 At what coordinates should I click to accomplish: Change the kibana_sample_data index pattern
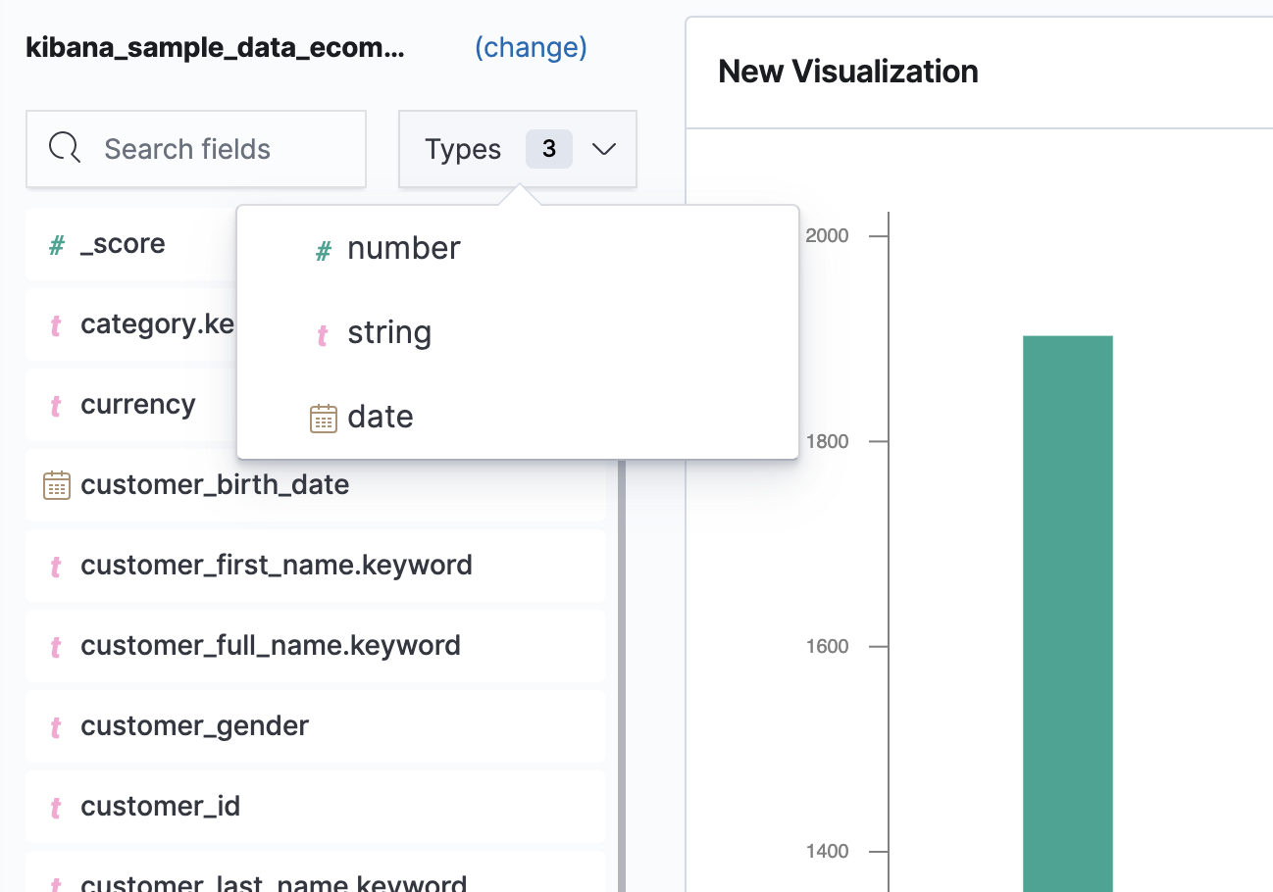click(x=531, y=47)
